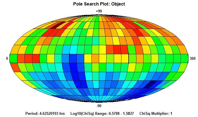The image size is (198, 117).
Task: Click the "Log10(ChiSq) Range: 0.5788 - 1.5827" text
Action: [x=102, y=114]
